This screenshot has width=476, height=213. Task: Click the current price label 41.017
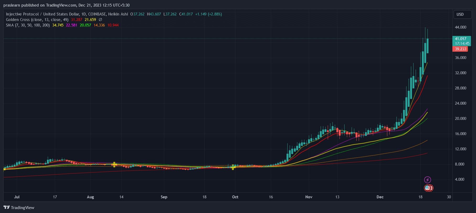(x=461, y=39)
